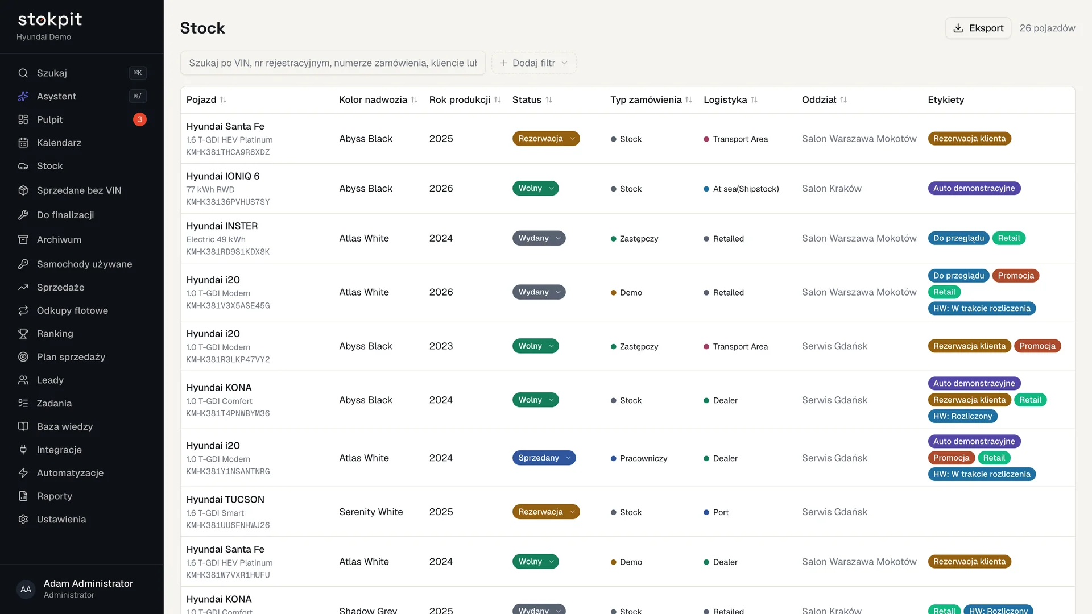This screenshot has width=1092, height=614.
Task: Open Adam Administrator profile
Action: click(81, 589)
